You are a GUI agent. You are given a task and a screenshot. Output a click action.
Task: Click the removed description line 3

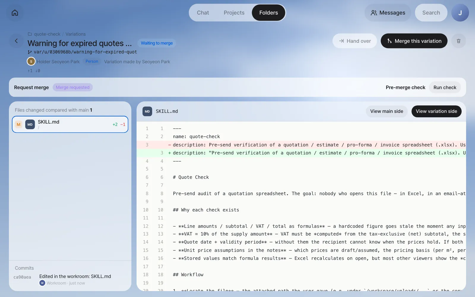[x=301, y=145]
